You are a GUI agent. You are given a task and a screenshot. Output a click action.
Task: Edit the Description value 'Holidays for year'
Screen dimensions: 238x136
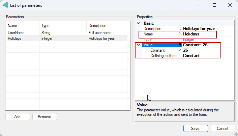(x=199, y=29)
